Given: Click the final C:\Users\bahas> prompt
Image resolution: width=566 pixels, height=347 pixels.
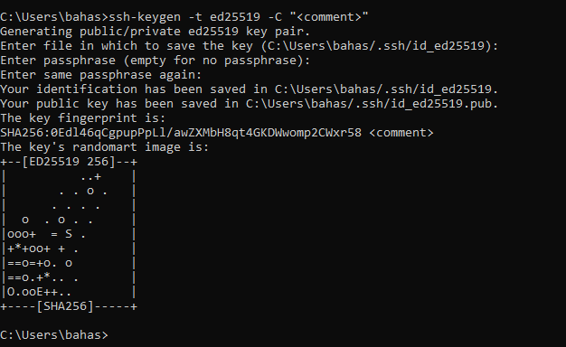Looking at the screenshot, I should pos(54,335).
